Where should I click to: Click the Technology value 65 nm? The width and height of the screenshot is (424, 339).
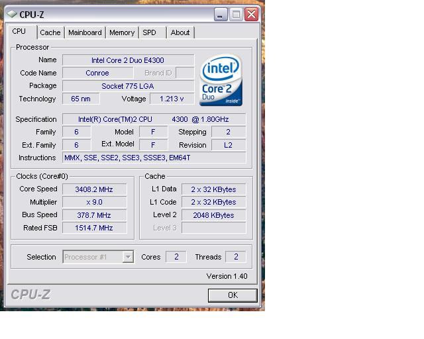(81, 99)
